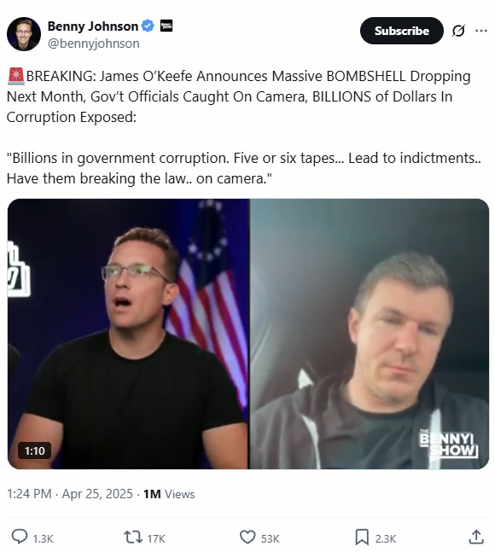Click the 1:10 video duration badge

point(34,450)
